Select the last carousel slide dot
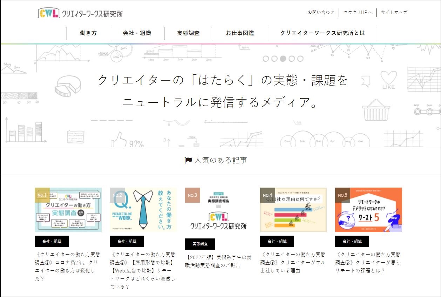 (300, 59)
